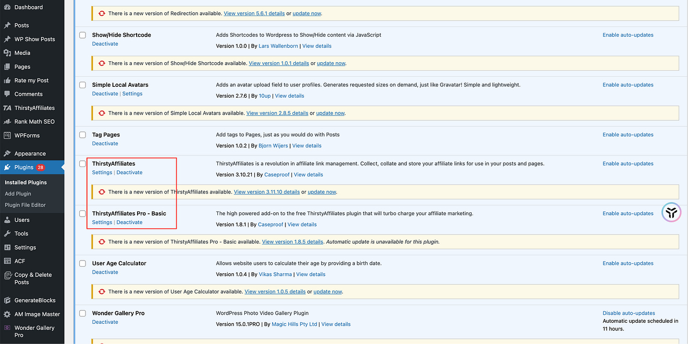Click 'Automatic update scheduled in 11 hours.' text
Image resolution: width=688 pixels, height=344 pixels.
tap(640, 325)
